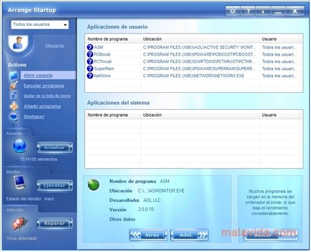311x252 pixels.
Task: Select the ASM question mark icon
Action: click(x=90, y=47)
